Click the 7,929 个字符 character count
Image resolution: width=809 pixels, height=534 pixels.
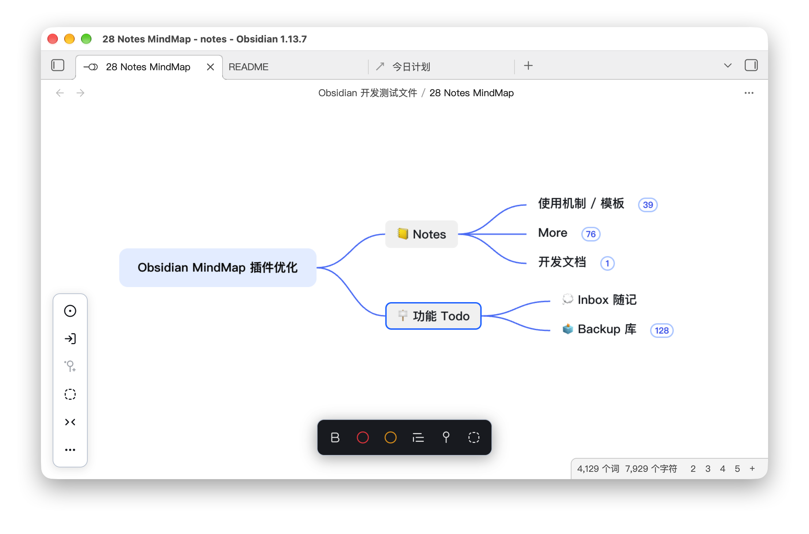tap(651, 469)
